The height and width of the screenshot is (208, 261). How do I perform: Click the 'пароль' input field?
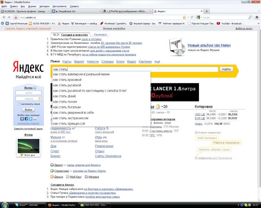[28, 98]
